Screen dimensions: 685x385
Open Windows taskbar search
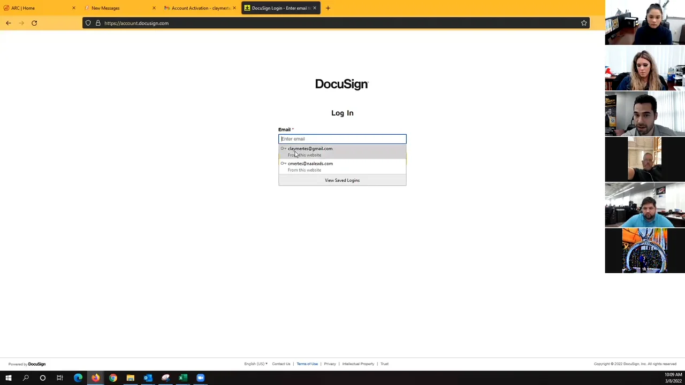pyautogui.click(x=26, y=378)
